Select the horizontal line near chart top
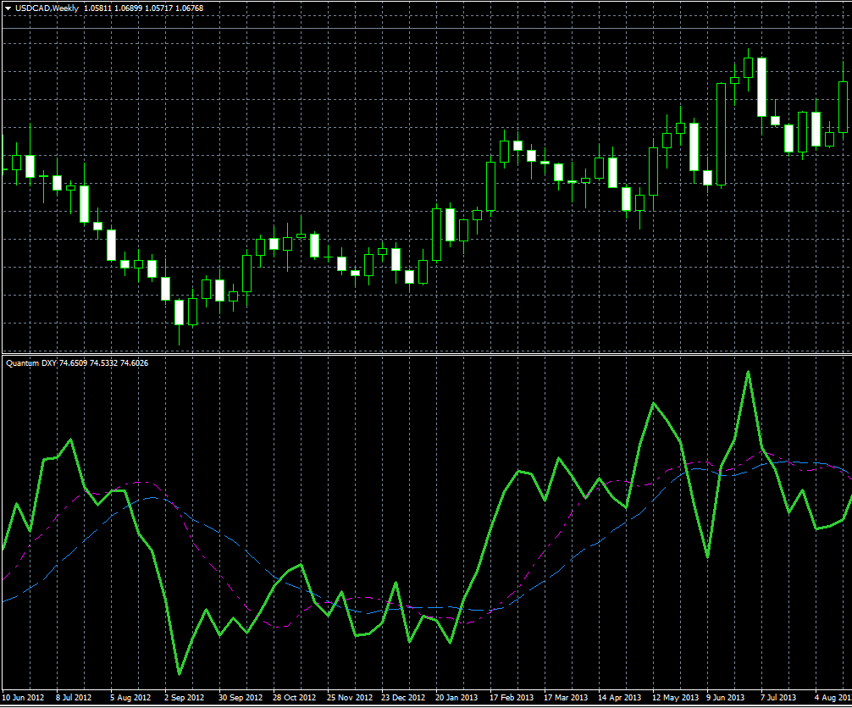This screenshot has width=852, height=708. pos(423,29)
